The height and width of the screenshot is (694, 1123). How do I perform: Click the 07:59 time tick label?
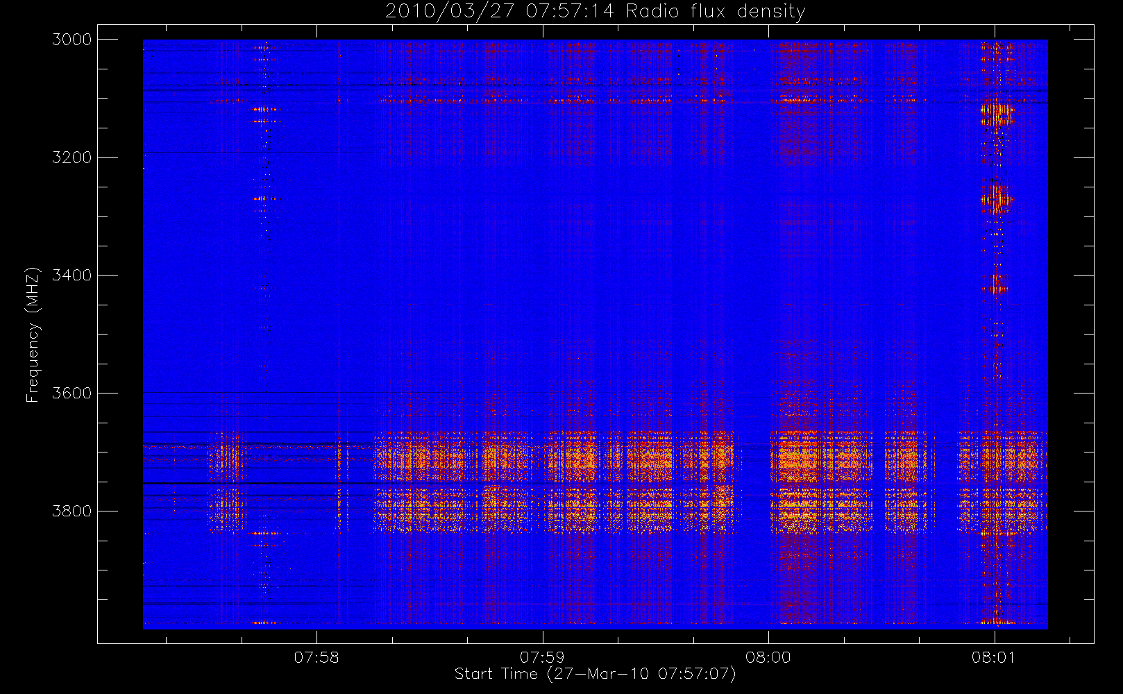[543, 657]
